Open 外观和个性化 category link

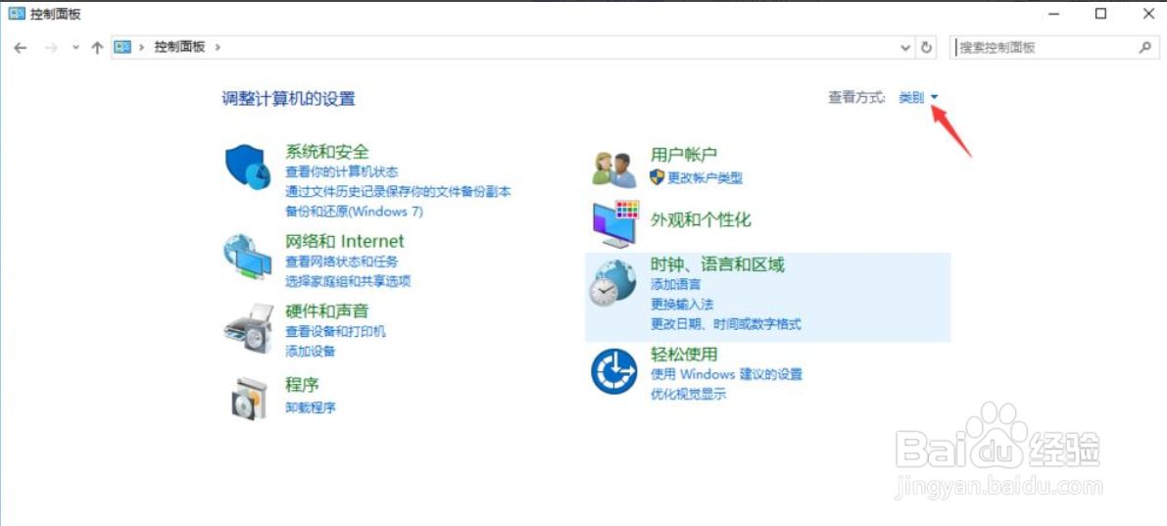pos(701,219)
